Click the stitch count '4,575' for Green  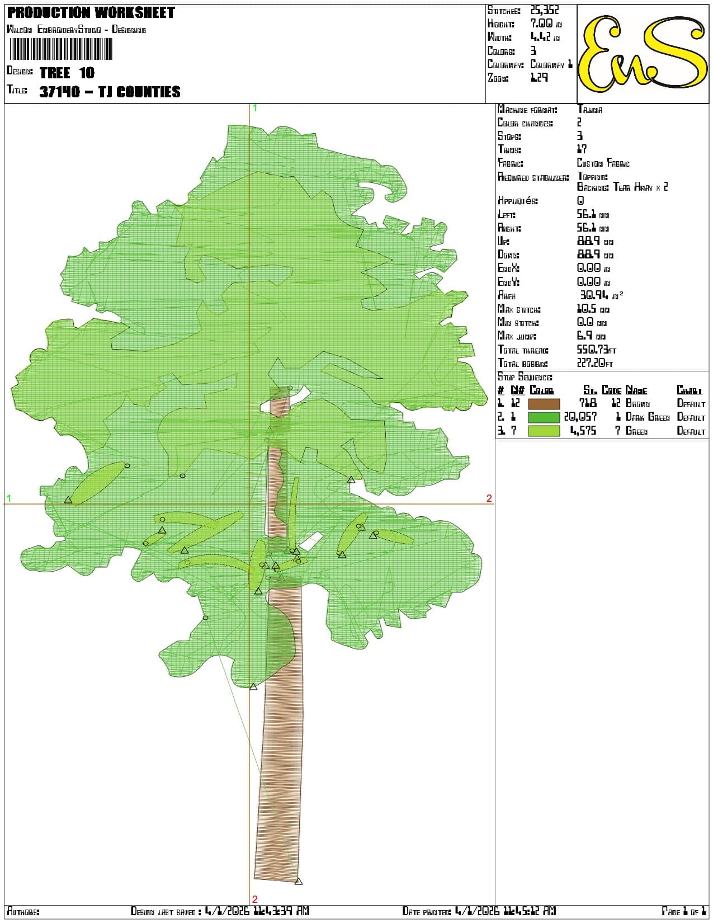tap(583, 431)
